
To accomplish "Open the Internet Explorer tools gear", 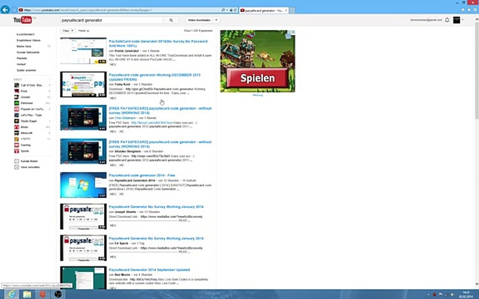I will click(x=475, y=10).
